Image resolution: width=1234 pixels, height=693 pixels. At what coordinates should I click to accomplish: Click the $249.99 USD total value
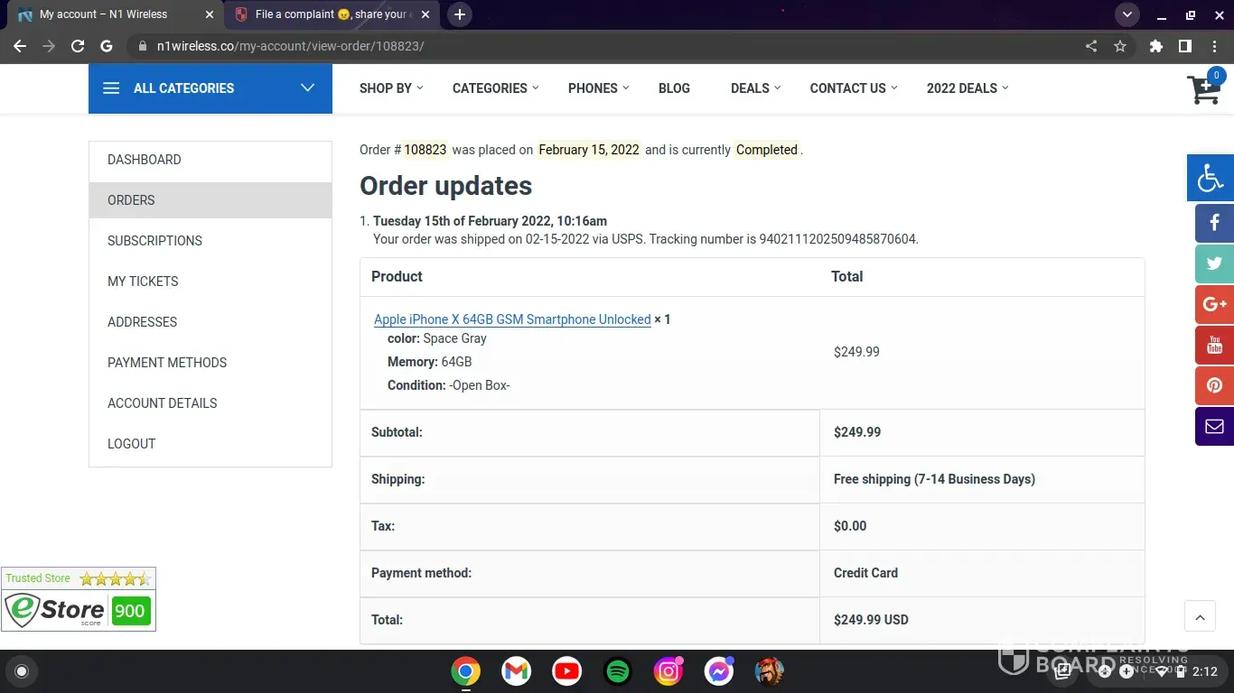tap(871, 620)
